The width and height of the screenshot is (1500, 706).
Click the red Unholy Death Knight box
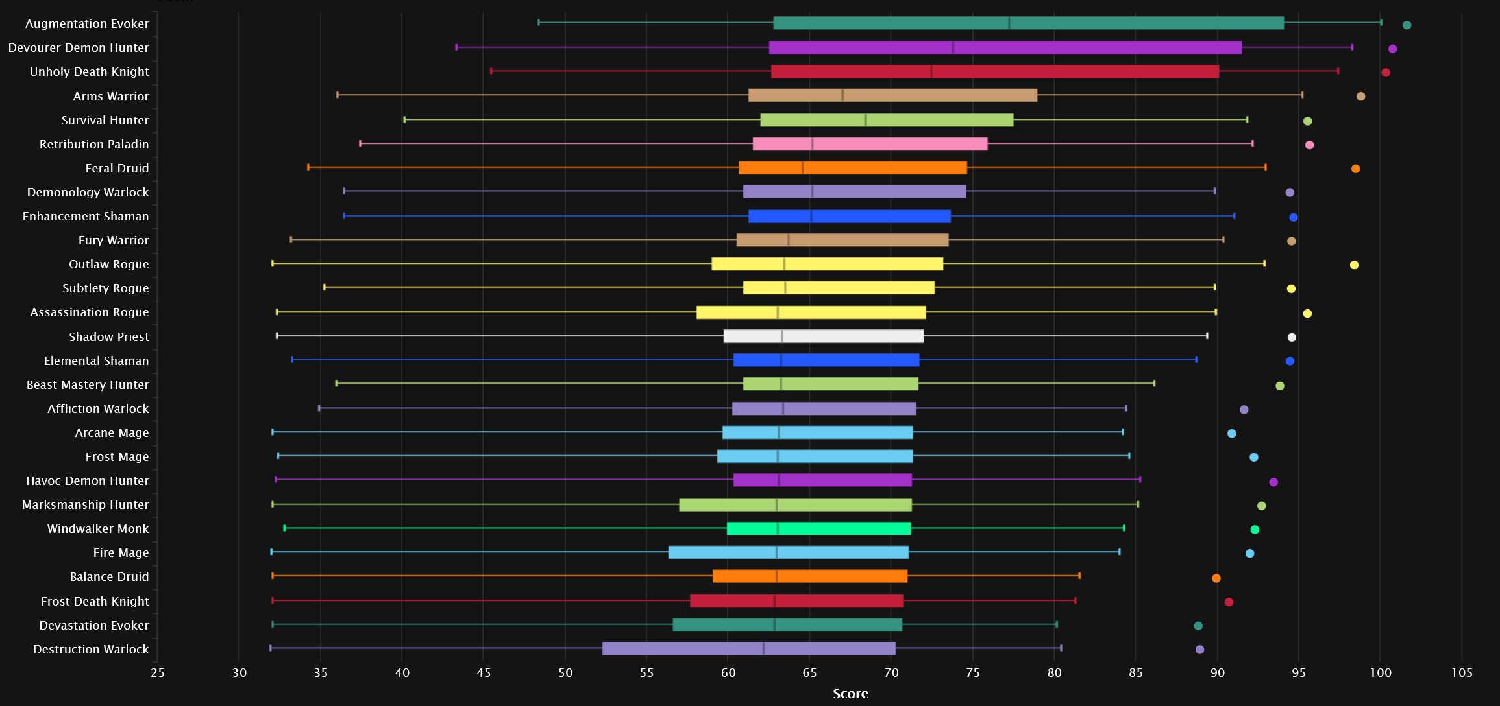[994, 71]
